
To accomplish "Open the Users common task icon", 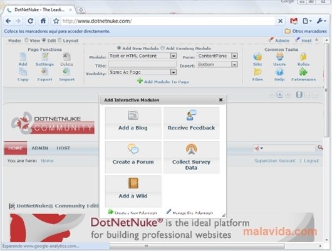I will point(279,56).
